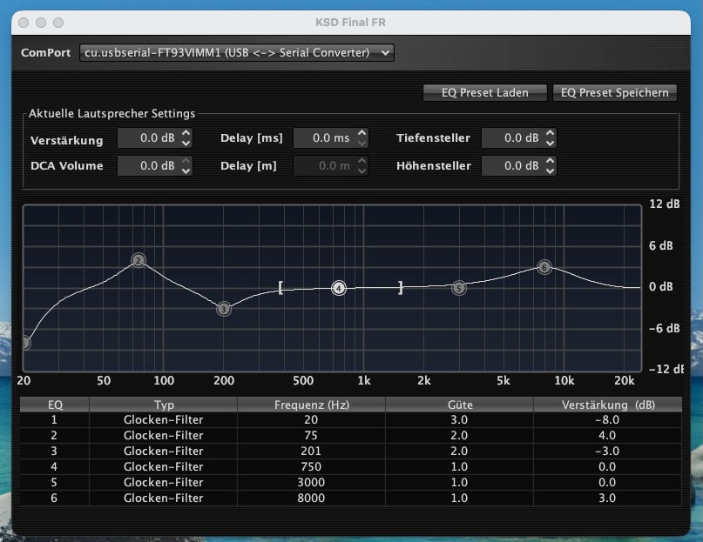Select EQ node 4 on the graph
This screenshot has width=703, height=542.
[339, 288]
